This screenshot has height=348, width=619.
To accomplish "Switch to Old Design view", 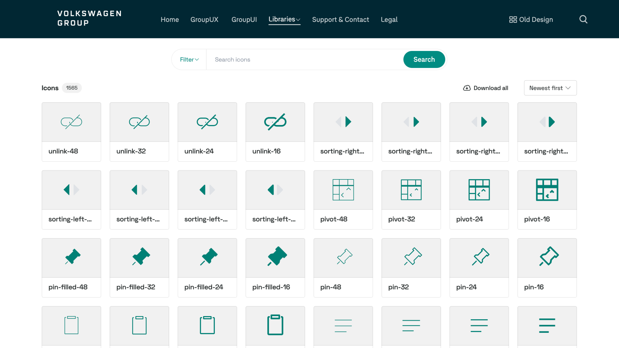I will coord(531,20).
